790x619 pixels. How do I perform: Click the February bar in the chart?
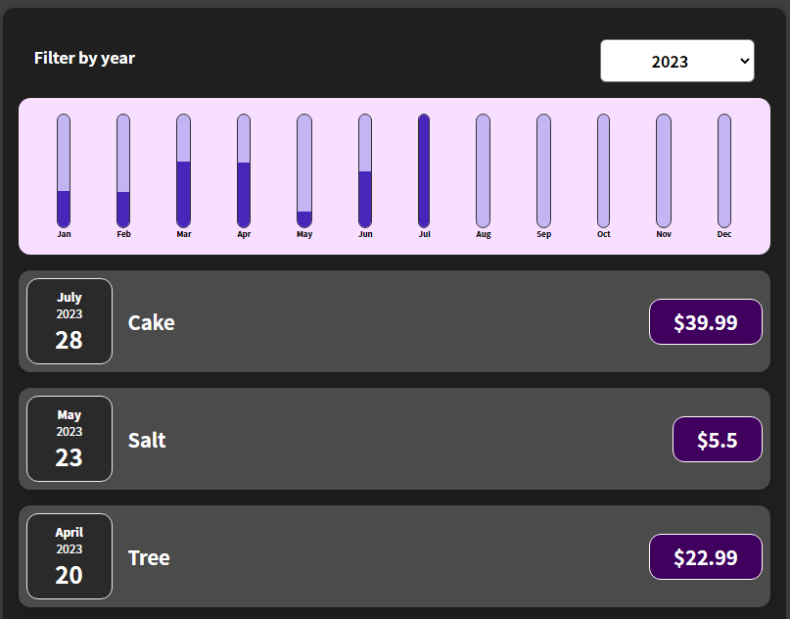[123, 171]
